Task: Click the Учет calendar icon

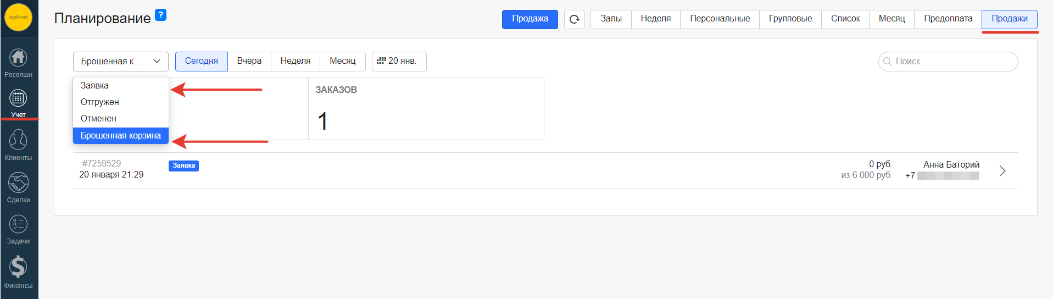Action: pos(18,99)
